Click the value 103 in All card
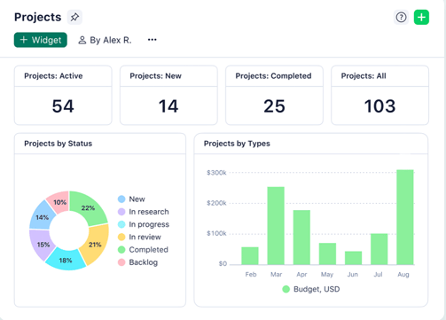Image resolution: width=446 pixels, height=320 pixels. (379, 106)
